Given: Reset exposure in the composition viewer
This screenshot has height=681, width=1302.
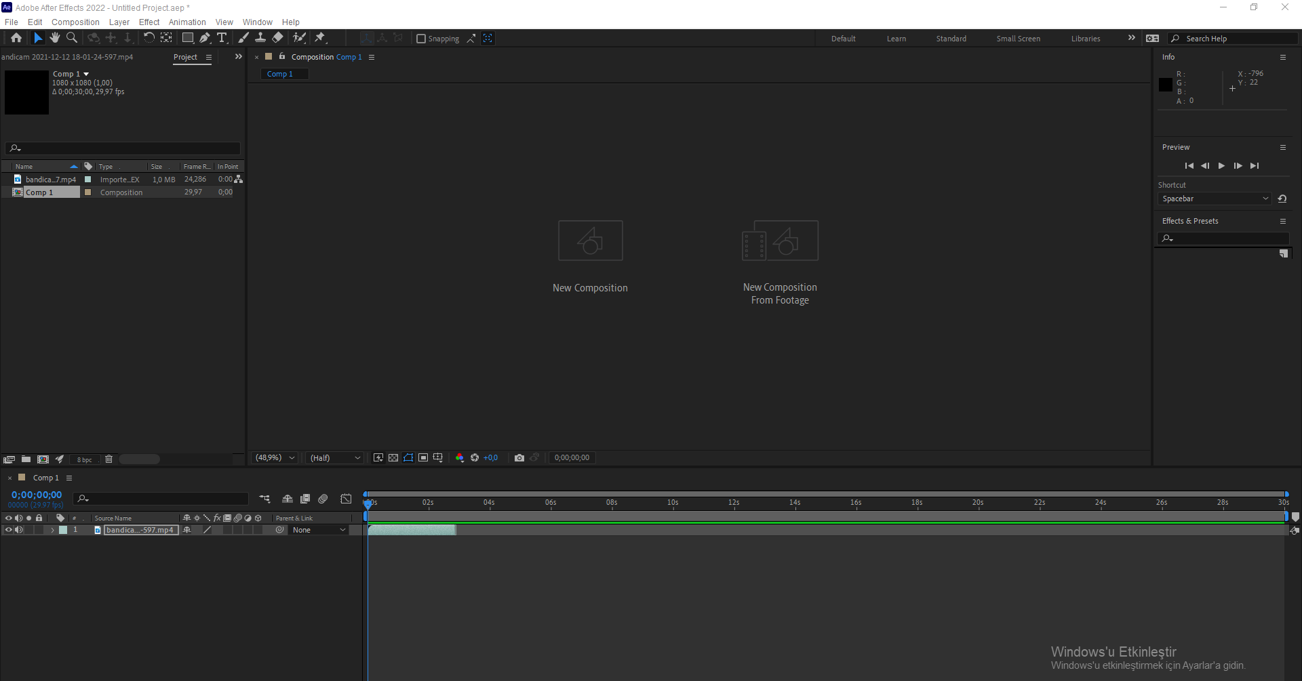Looking at the screenshot, I should (475, 458).
